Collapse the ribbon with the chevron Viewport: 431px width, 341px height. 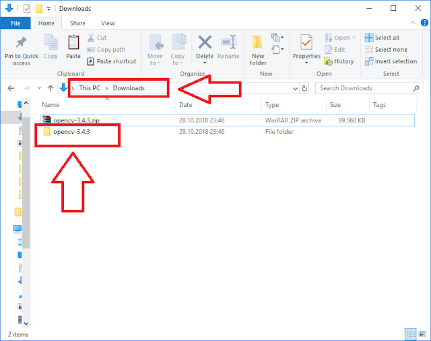tap(413, 23)
